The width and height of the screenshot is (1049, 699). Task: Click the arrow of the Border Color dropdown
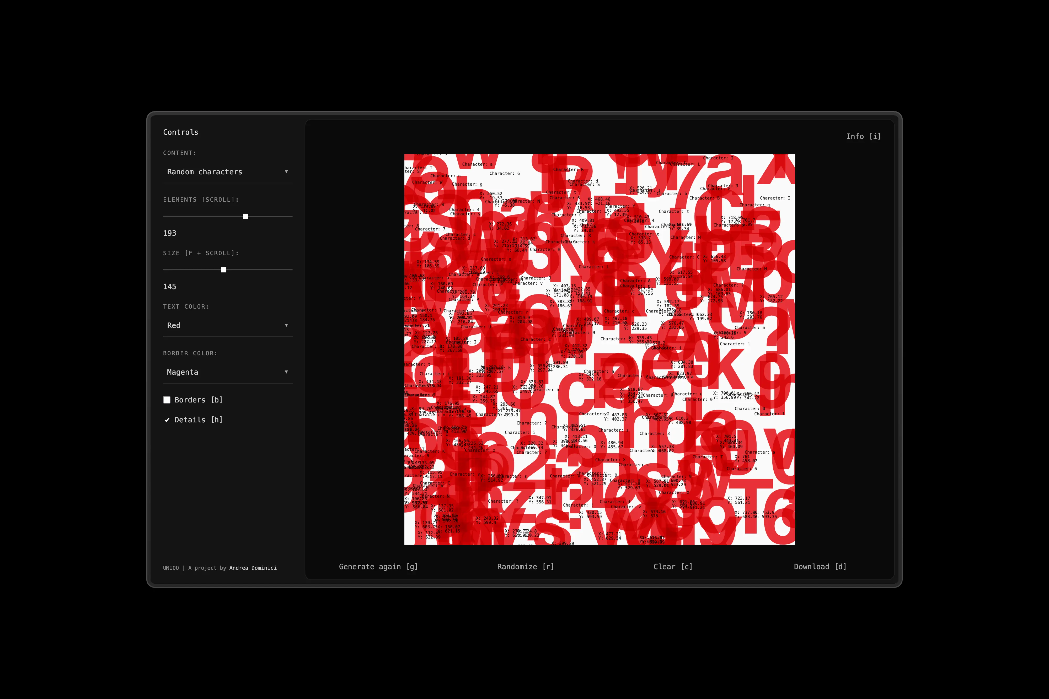[286, 372]
